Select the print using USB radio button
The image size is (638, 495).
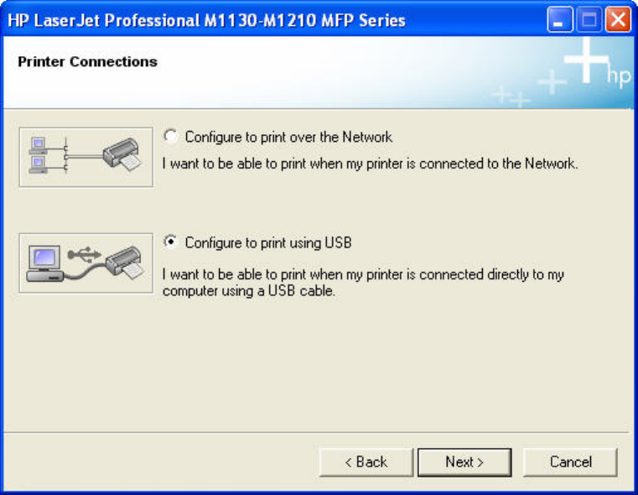click(x=171, y=242)
